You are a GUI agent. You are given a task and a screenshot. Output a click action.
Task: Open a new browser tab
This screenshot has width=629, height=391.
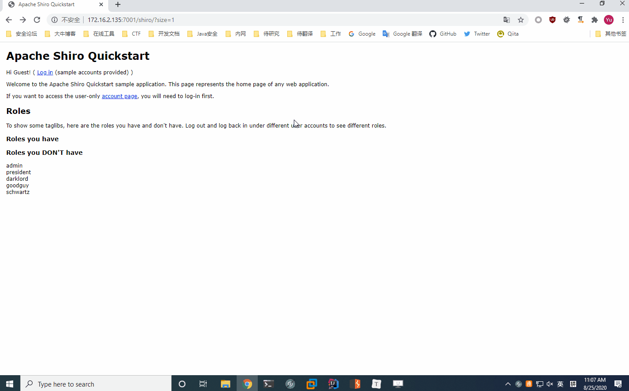[x=118, y=4]
